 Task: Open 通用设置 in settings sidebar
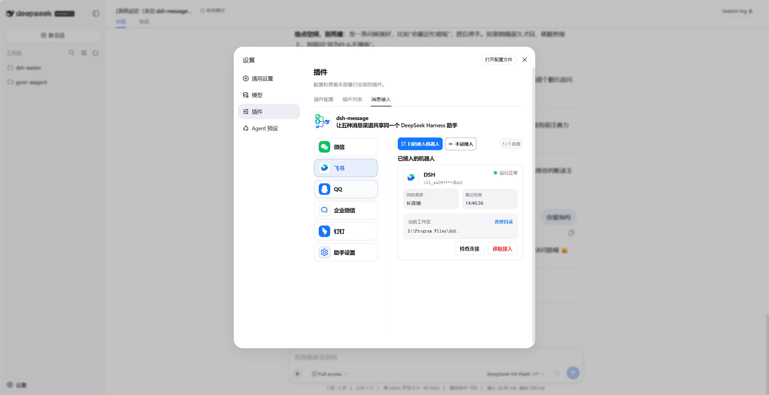269,78
